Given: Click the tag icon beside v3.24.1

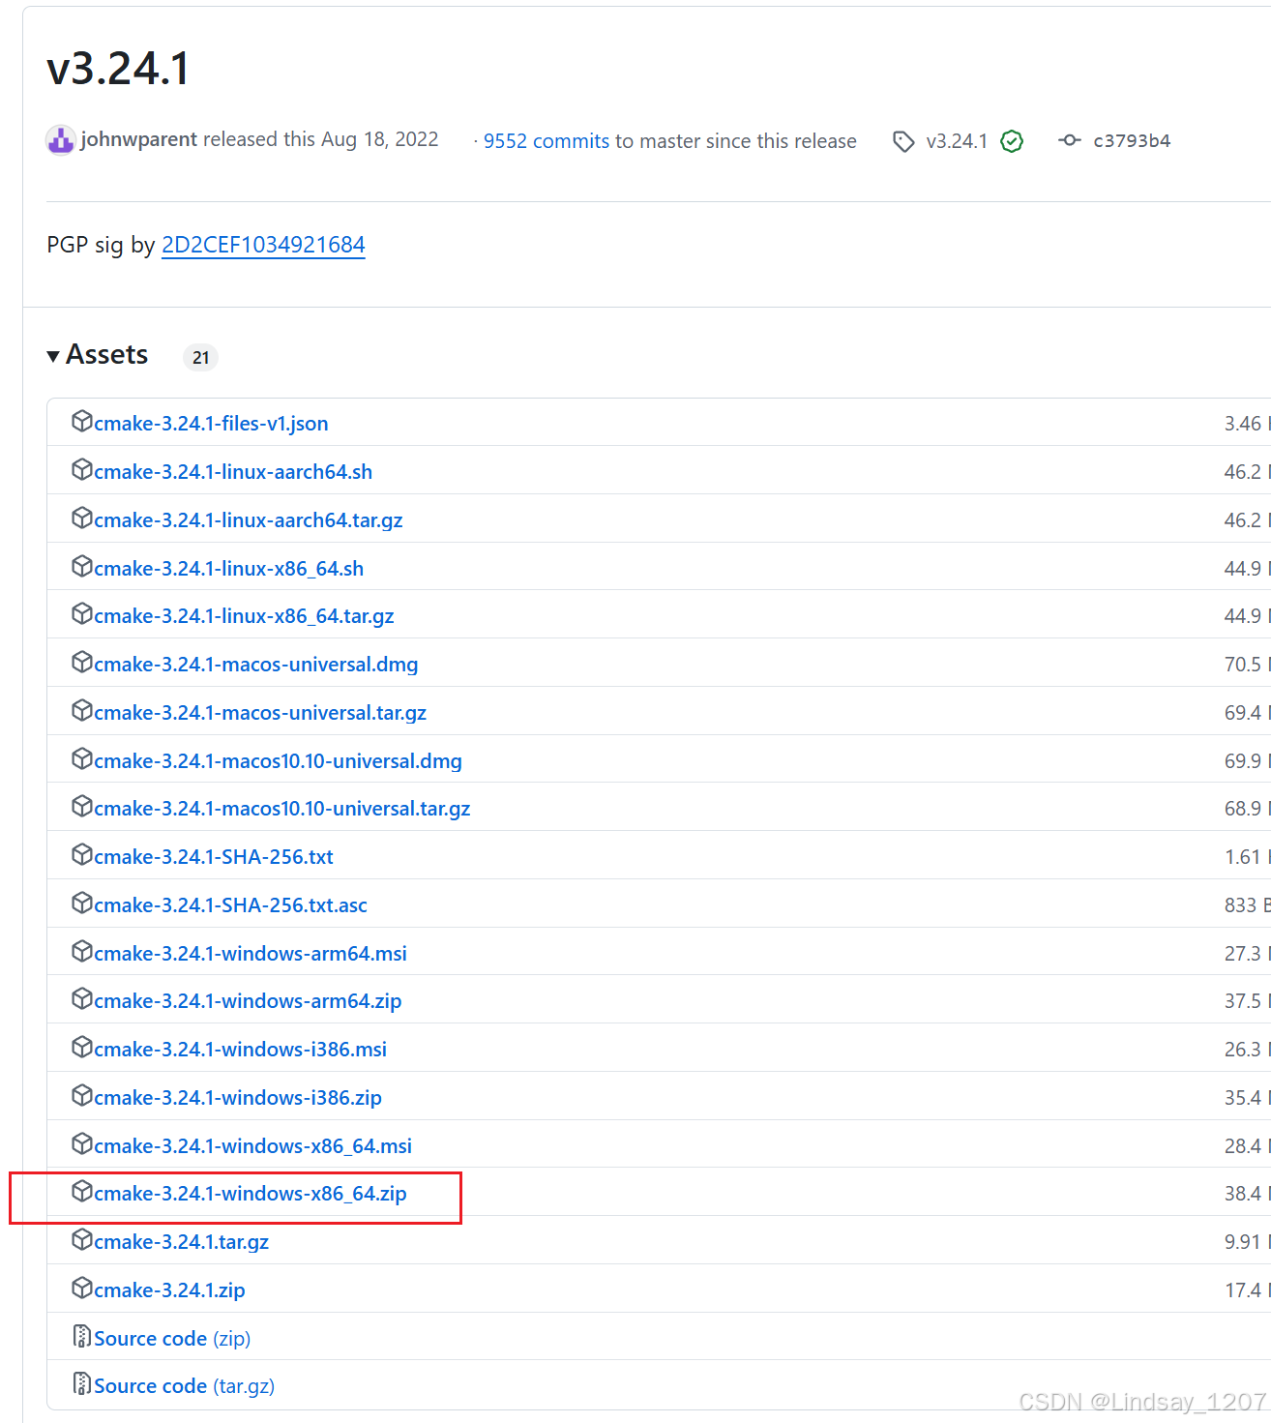Looking at the screenshot, I should [903, 141].
